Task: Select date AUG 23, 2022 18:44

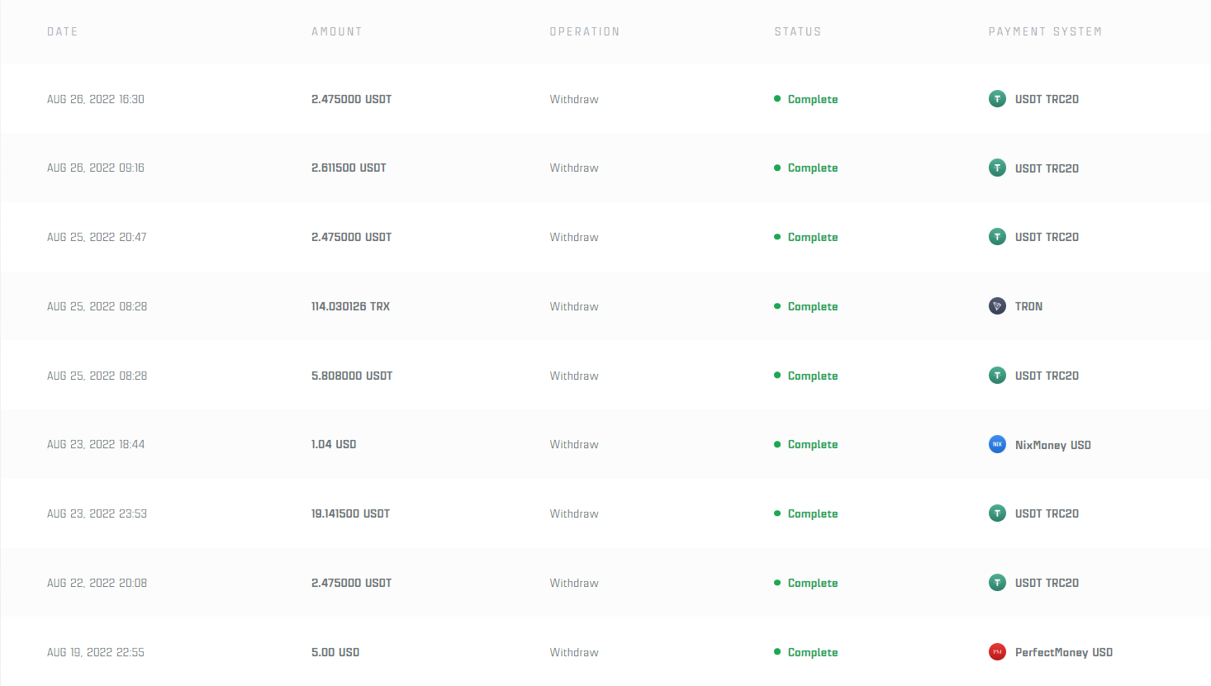Action: [x=96, y=444]
